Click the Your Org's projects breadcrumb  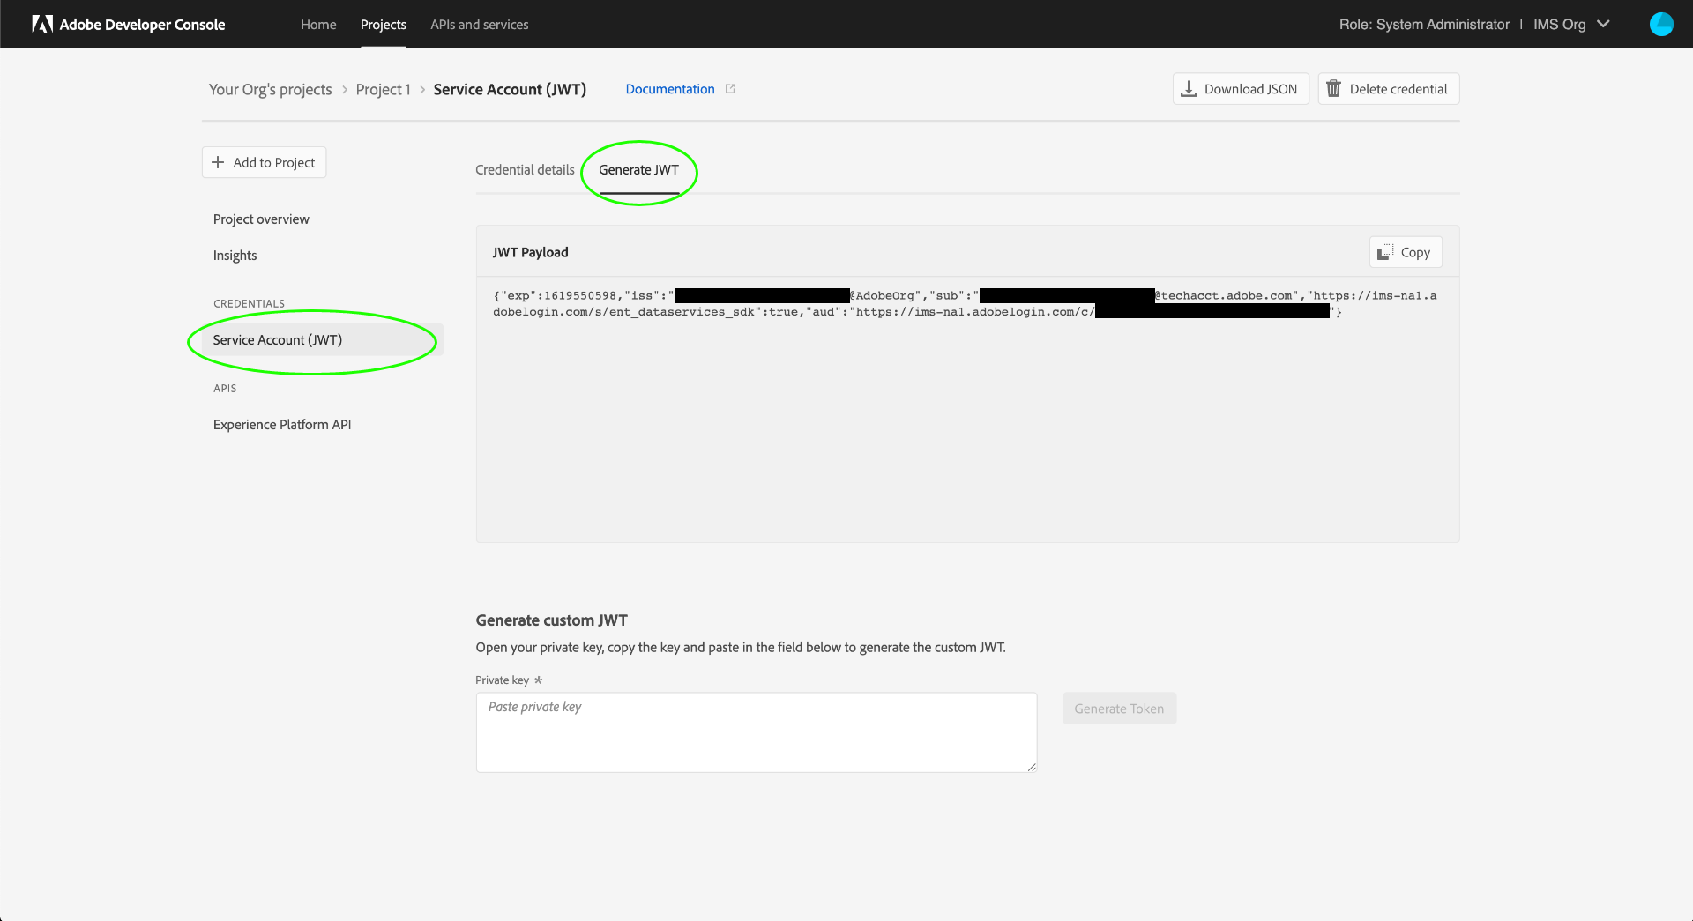[x=271, y=90]
